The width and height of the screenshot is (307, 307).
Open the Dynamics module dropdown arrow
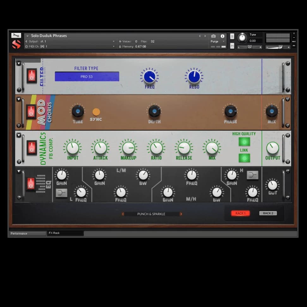tap(19, 135)
